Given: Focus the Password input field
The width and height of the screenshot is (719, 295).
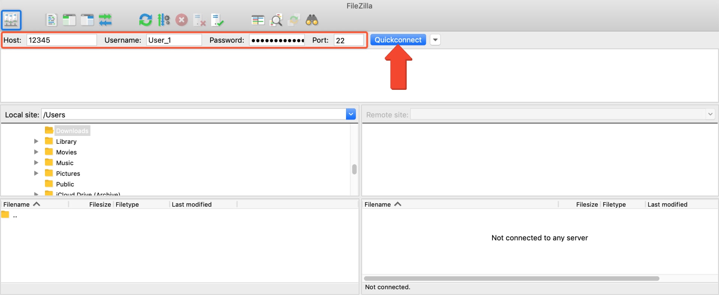Looking at the screenshot, I should click(277, 40).
